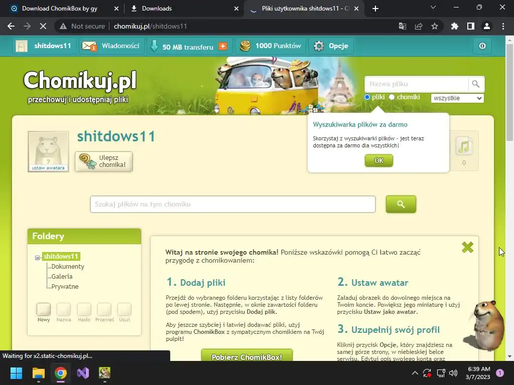514x385 pixels.
Task: Open Wiadomości messages in top bar
Action: coord(111,46)
